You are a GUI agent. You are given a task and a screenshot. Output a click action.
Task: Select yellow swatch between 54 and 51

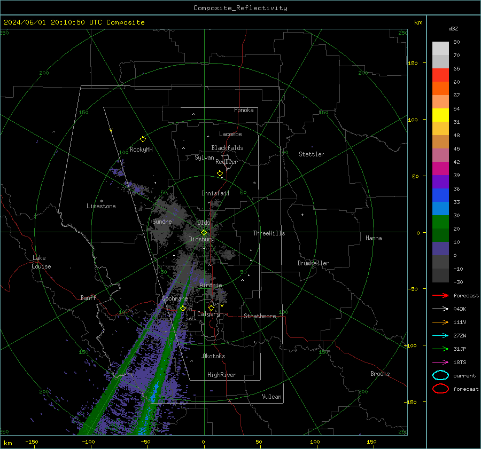[440, 115]
